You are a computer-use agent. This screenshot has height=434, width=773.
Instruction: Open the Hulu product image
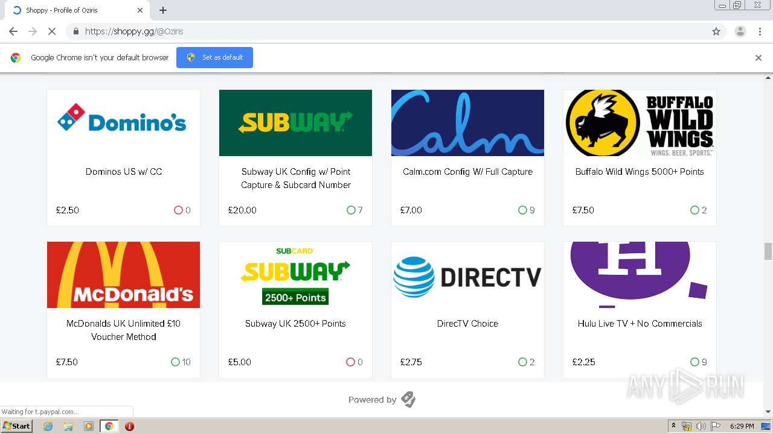[640, 275]
